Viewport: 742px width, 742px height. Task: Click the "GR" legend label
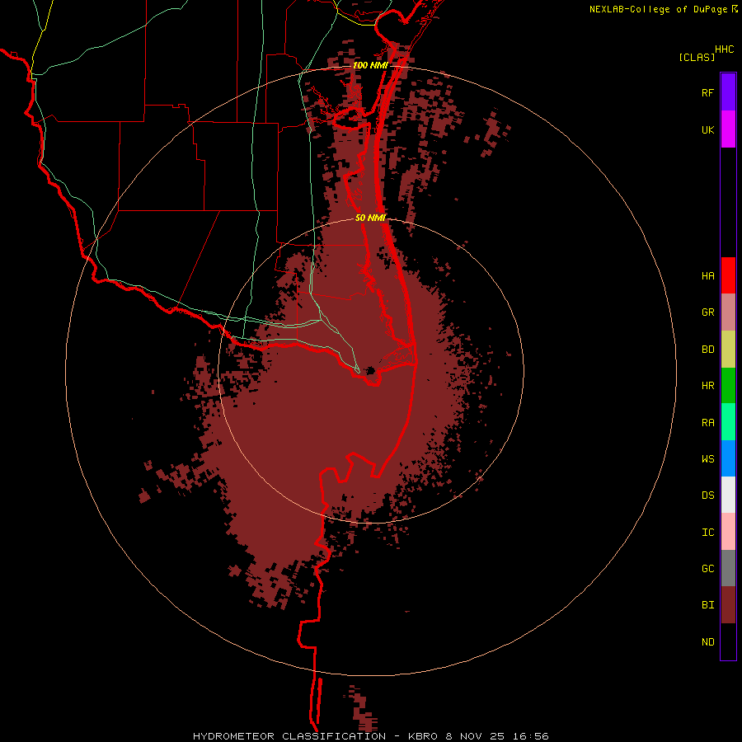click(x=707, y=312)
